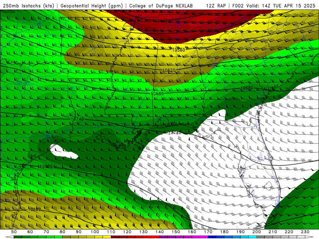Click the '220' color scale label

(289, 232)
